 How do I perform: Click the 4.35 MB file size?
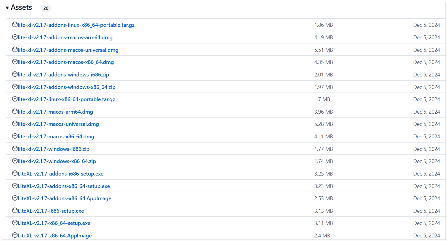coord(324,62)
